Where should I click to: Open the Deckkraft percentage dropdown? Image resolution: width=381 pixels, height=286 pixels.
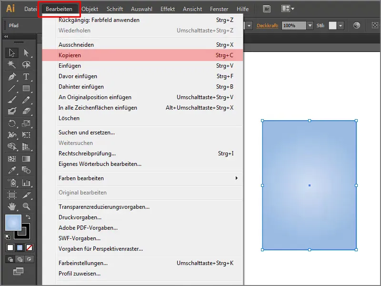click(310, 24)
